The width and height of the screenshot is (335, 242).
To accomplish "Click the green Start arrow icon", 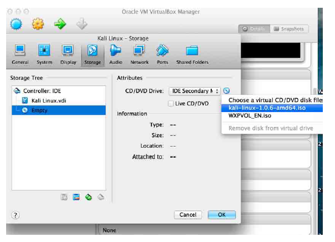I will (x=60, y=24).
